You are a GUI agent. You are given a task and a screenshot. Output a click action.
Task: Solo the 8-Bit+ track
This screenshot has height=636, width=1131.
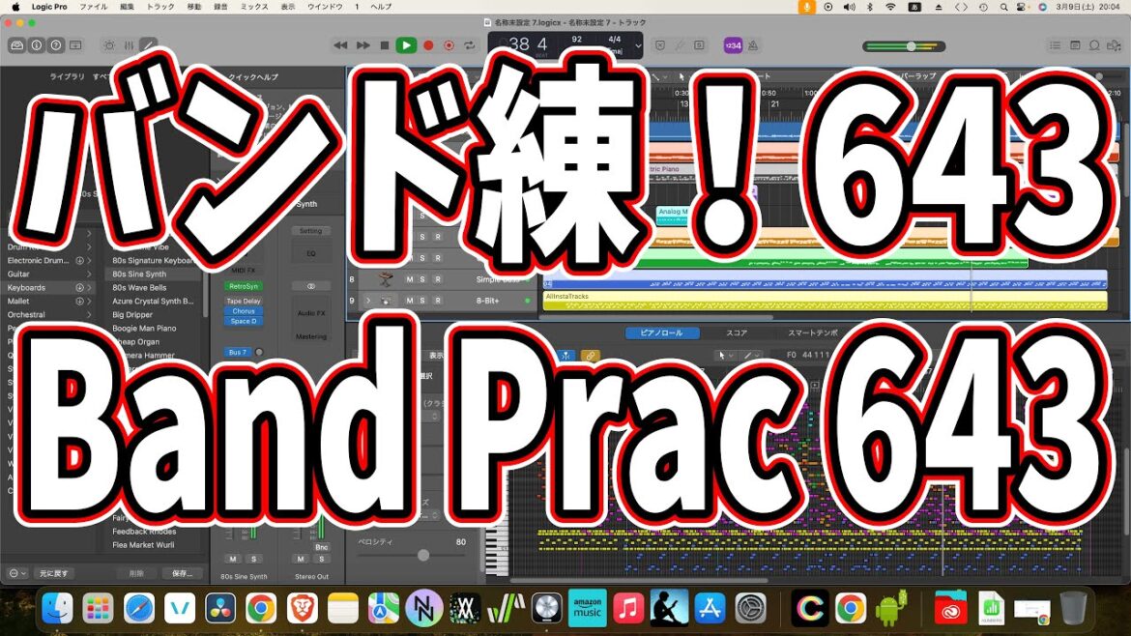click(x=423, y=300)
